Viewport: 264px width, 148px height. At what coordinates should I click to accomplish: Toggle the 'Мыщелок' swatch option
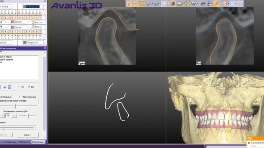point(24,42)
